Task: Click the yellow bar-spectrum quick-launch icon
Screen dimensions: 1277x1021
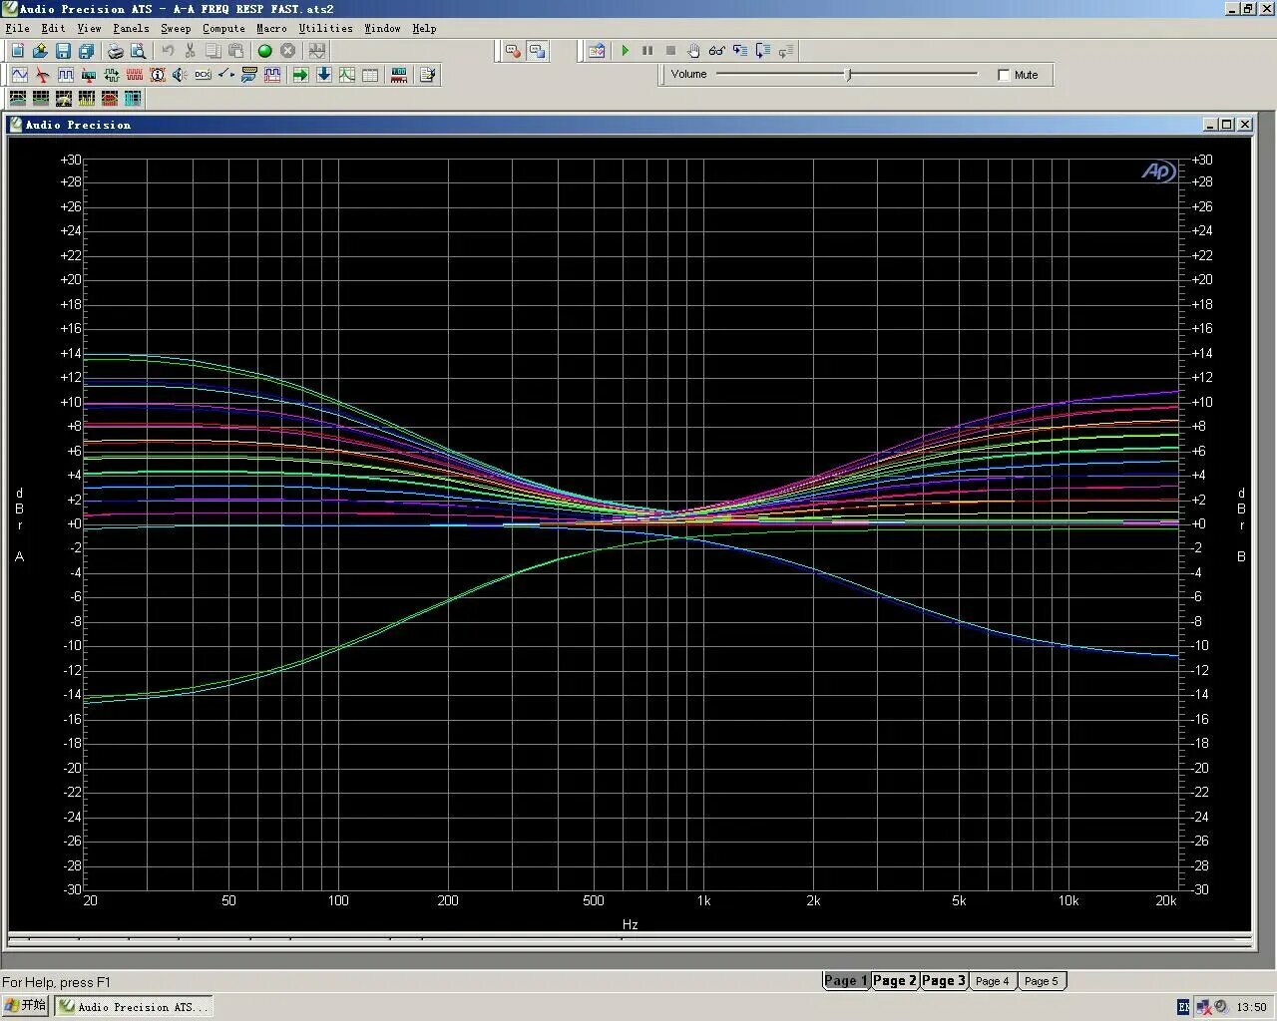Action: tap(86, 98)
